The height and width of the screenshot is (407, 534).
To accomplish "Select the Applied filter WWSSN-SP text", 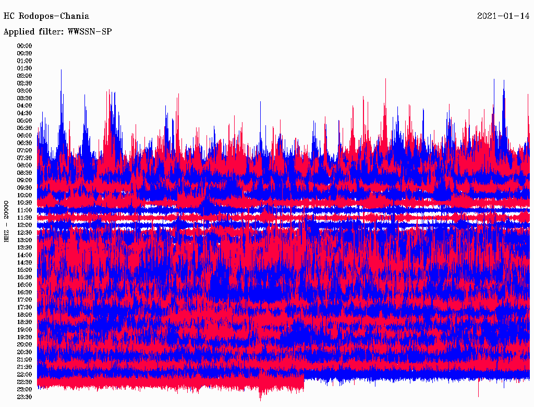I will (x=57, y=32).
